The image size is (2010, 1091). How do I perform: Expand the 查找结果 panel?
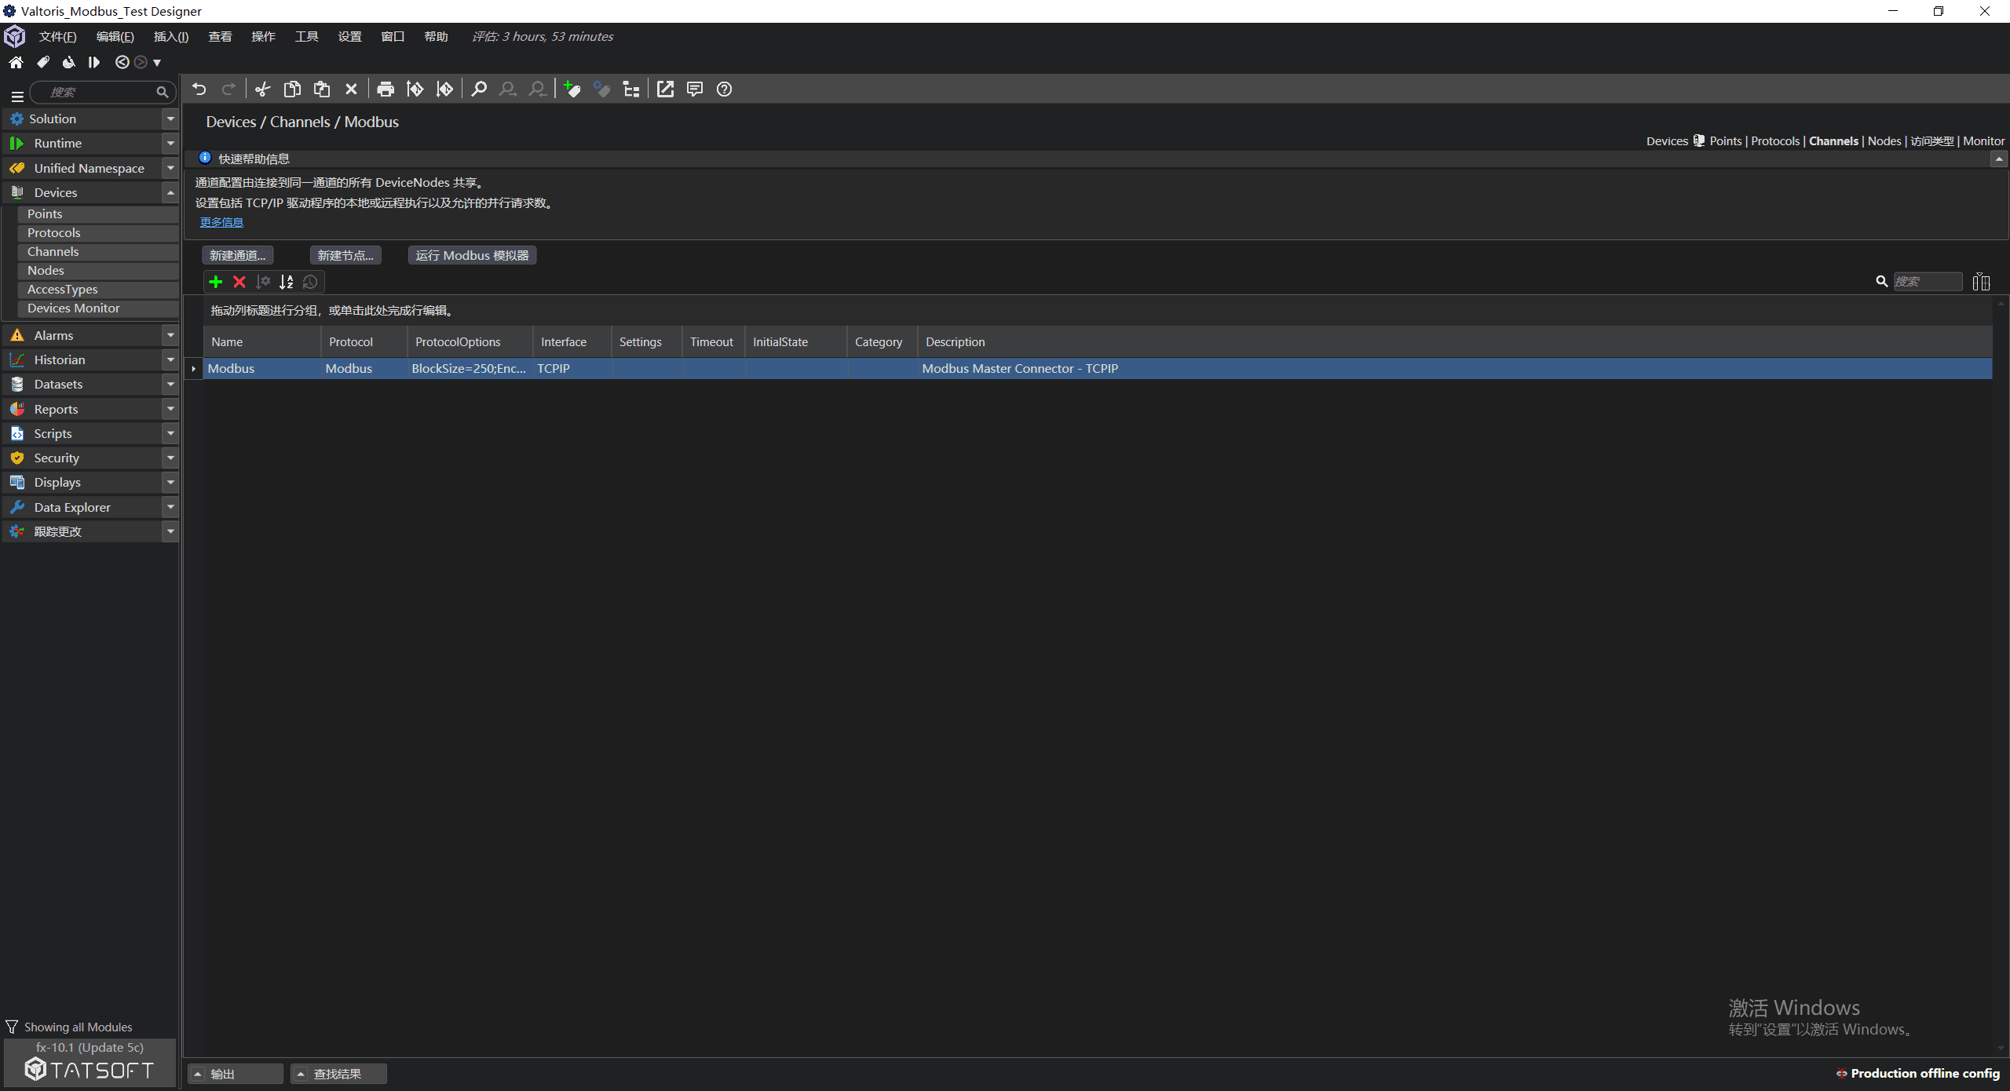[x=338, y=1074]
